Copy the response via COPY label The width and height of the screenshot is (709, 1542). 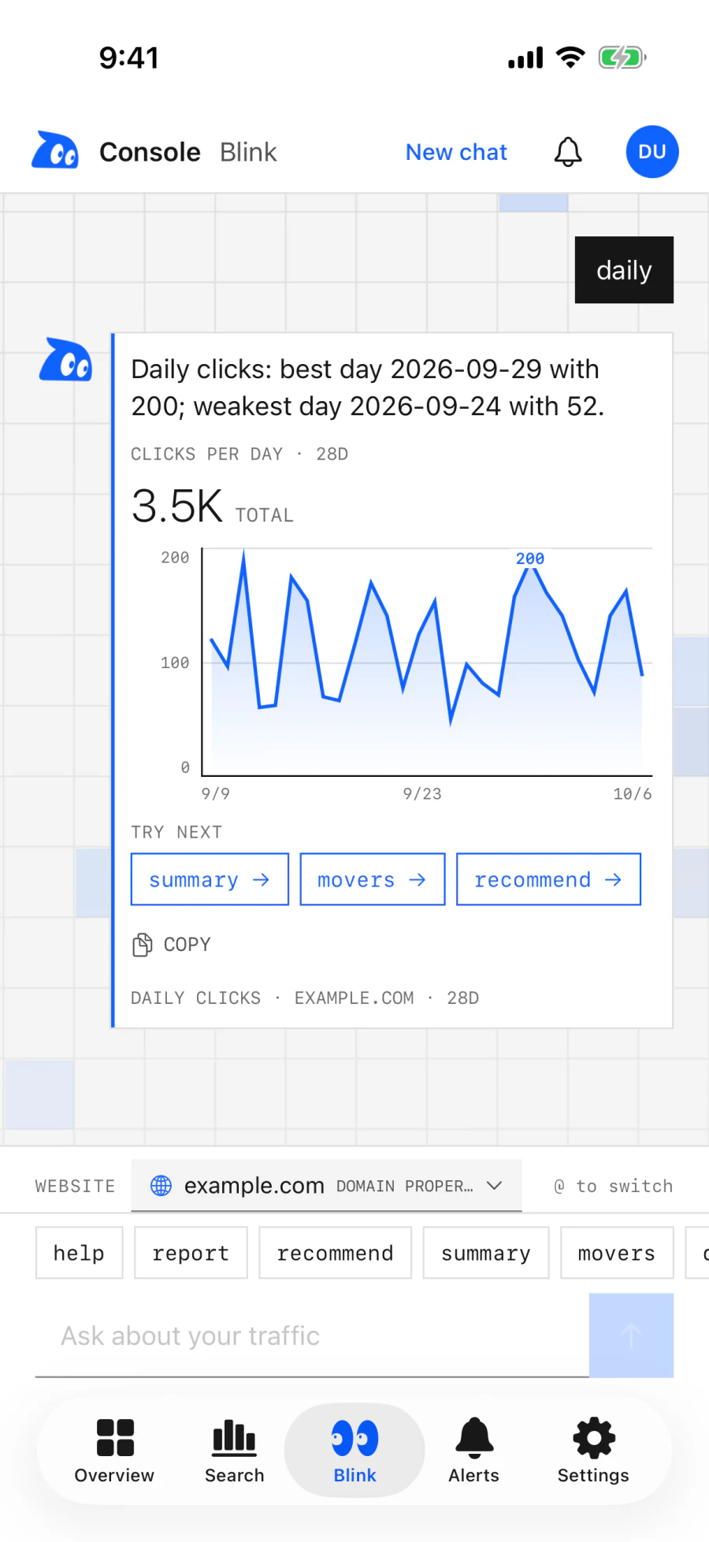pyautogui.click(x=187, y=944)
